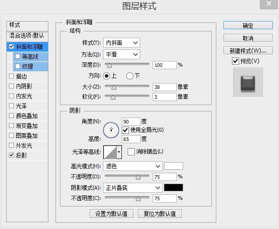Open the 方法 dropdown showing 平滑

pyautogui.click(x=121, y=54)
